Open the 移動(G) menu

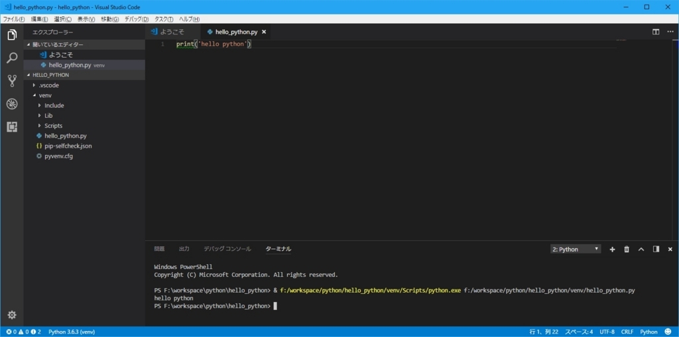pos(109,19)
